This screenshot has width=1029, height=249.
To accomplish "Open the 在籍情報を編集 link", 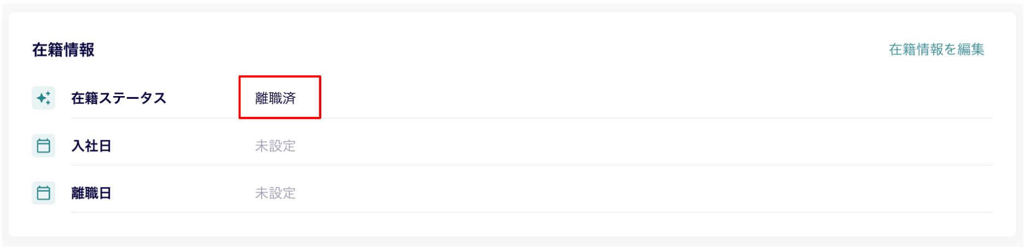I will (936, 50).
